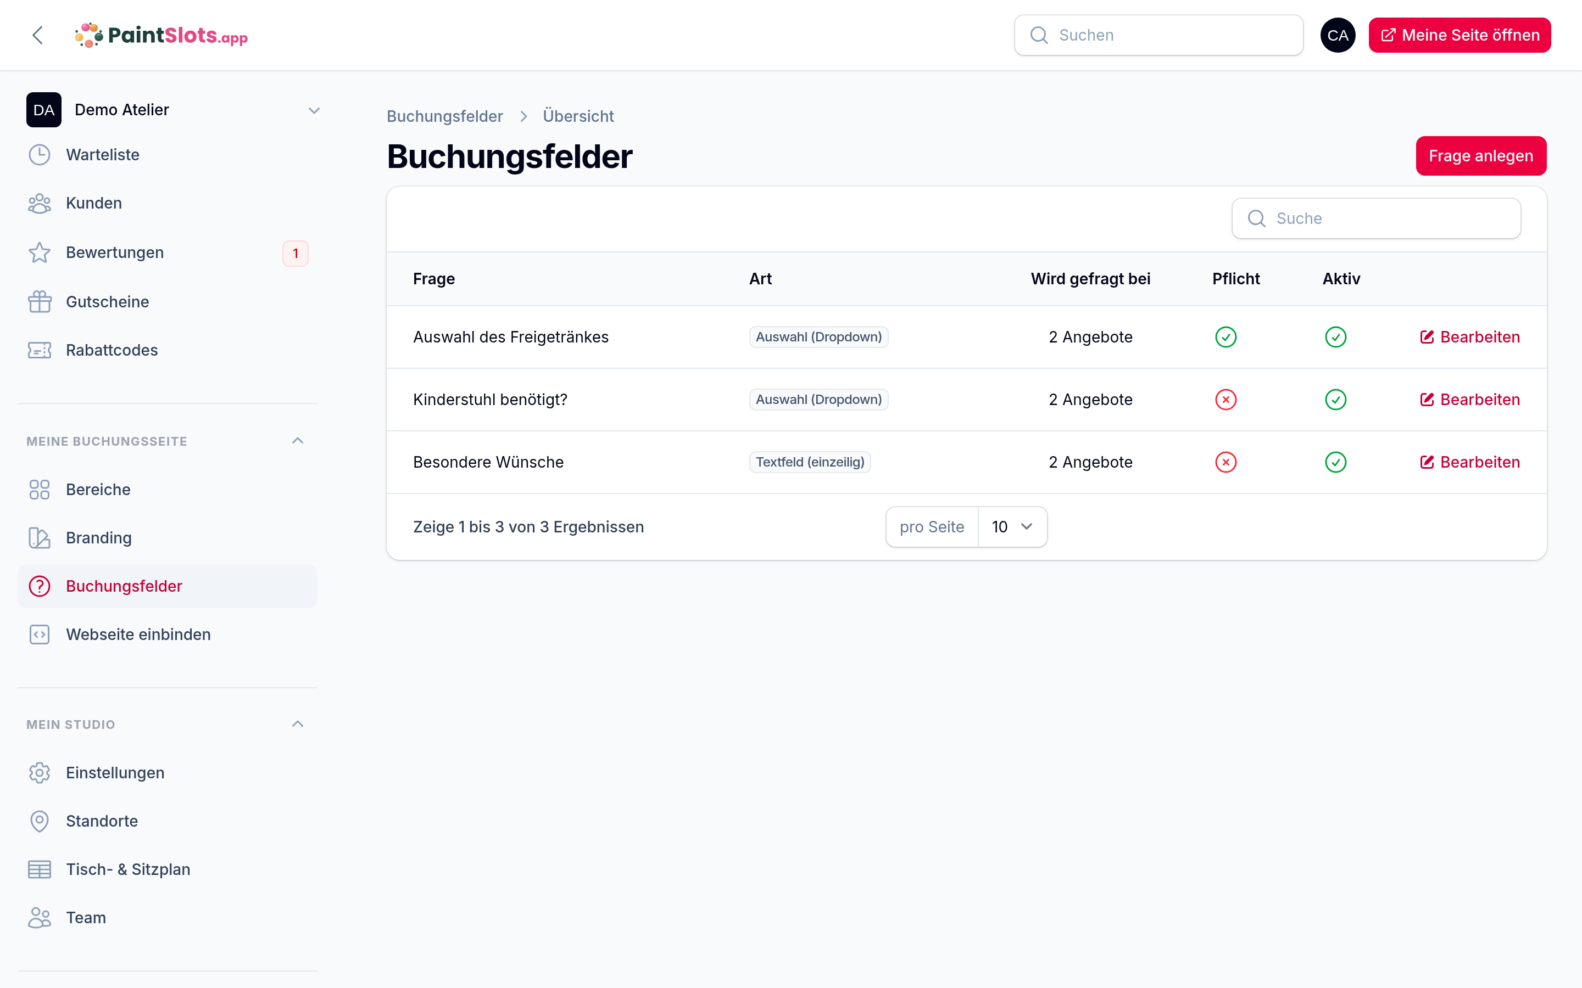Viewport: 1582px width, 988px height.
Task: Click Pflicht checkmark for Auswahl des Freigetränkes
Action: point(1226,337)
